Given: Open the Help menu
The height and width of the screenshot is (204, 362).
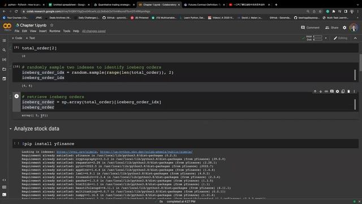Looking at the screenshot, I should point(76,31).
